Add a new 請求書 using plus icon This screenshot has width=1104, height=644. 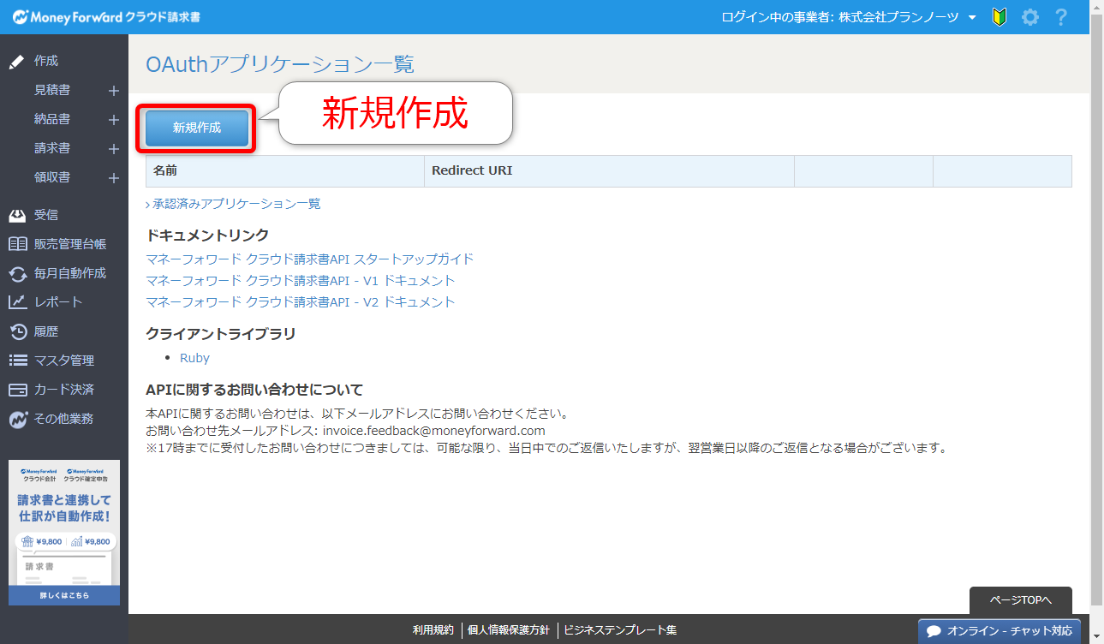pyautogui.click(x=113, y=149)
